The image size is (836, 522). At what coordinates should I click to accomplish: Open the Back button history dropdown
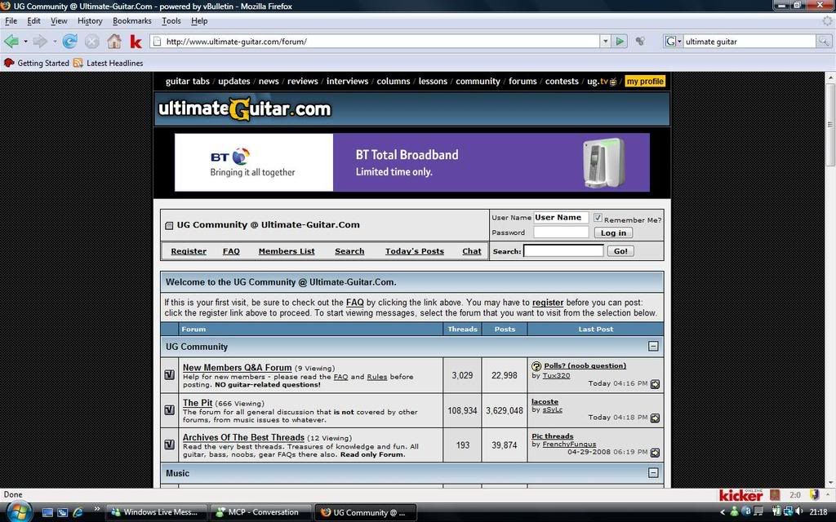[25, 41]
